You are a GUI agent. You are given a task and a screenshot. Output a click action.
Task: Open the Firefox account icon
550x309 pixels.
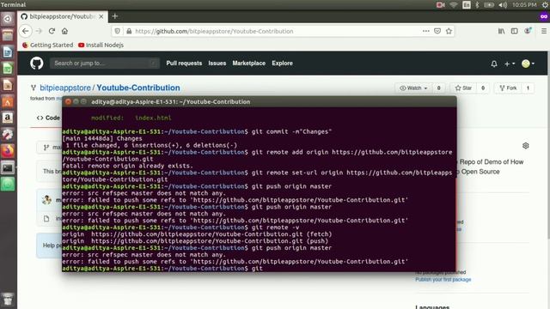tap(528, 31)
